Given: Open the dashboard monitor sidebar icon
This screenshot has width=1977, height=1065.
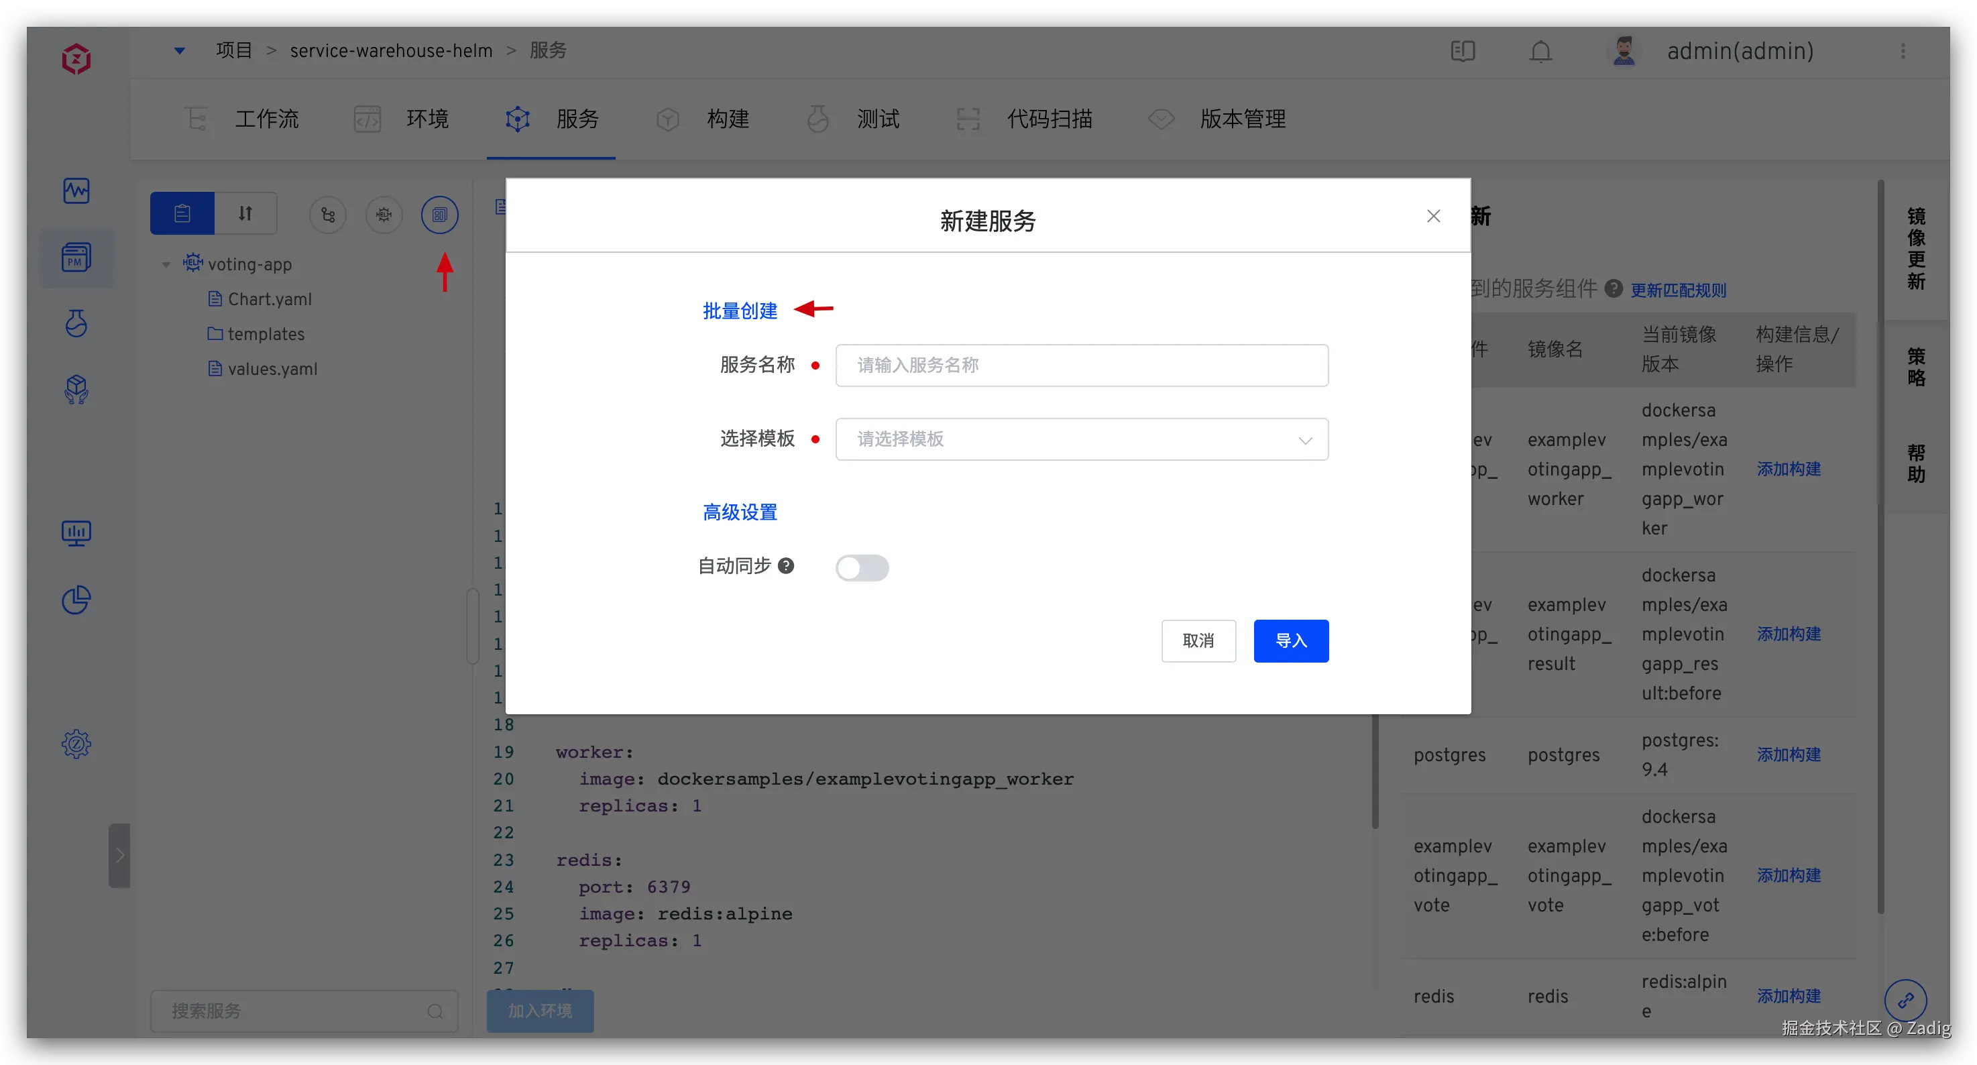Looking at the screenshot, I should tap(76, 532).
